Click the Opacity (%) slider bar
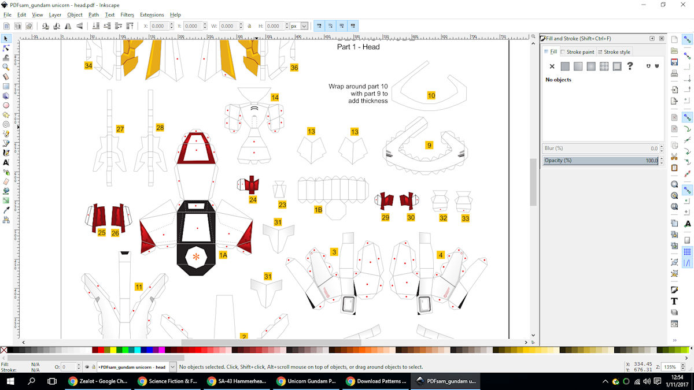This screenshot has width=694, height=390. [x=600, y=161]
